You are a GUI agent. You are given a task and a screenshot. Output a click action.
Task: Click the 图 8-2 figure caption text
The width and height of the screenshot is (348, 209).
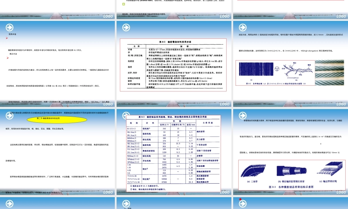coord(276,84)
